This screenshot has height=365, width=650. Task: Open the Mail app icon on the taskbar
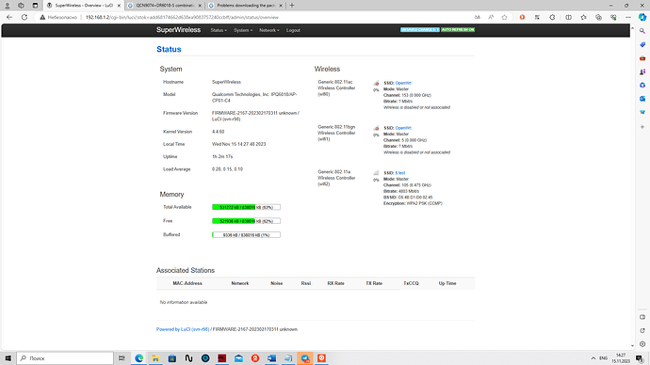click(238, 358)
